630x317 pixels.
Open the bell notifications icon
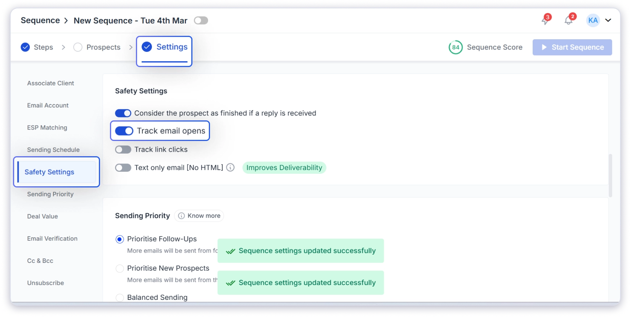(x=569, y=21)
